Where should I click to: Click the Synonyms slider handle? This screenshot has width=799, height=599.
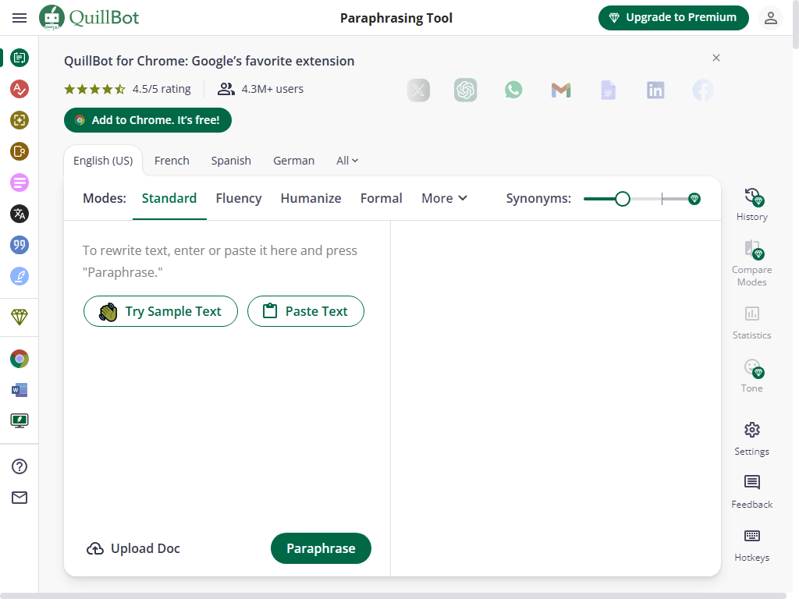pos(622,199)
